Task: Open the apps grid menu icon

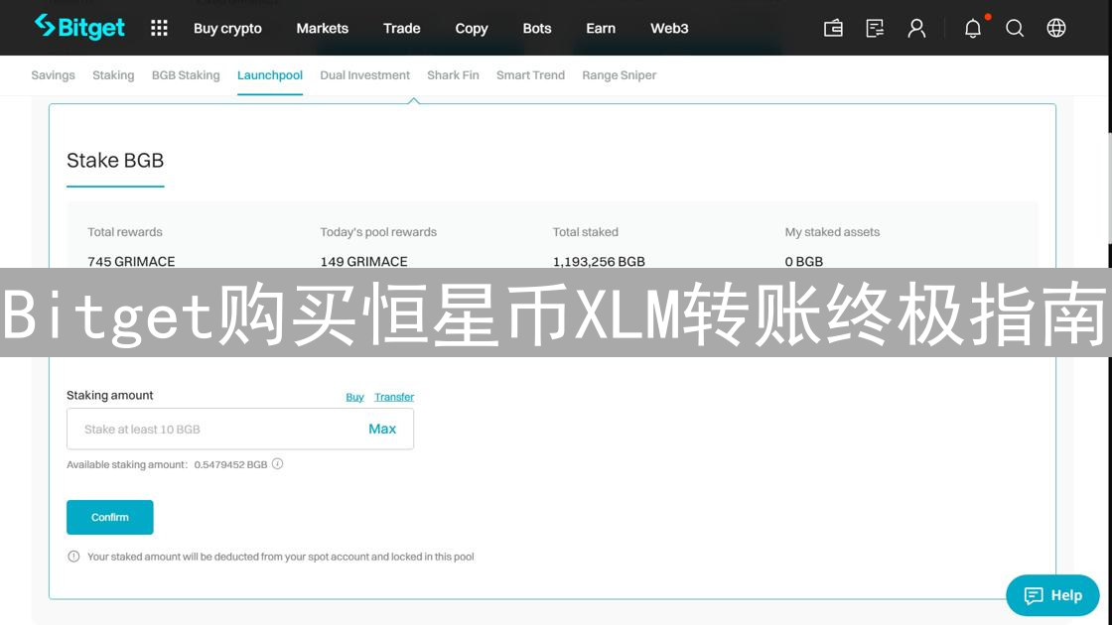Action: (x=159, y=29)
